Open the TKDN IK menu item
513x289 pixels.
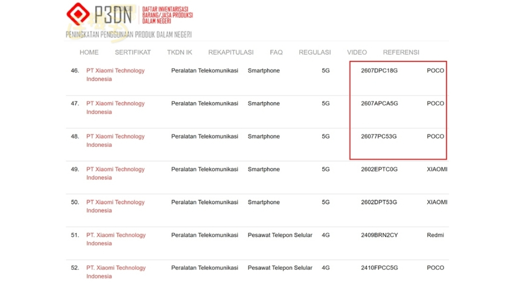pos(180,52)
